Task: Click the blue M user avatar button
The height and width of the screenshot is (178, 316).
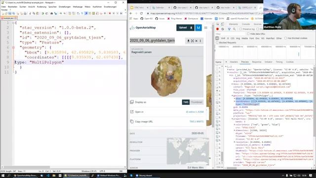Action: coord(198,28)
